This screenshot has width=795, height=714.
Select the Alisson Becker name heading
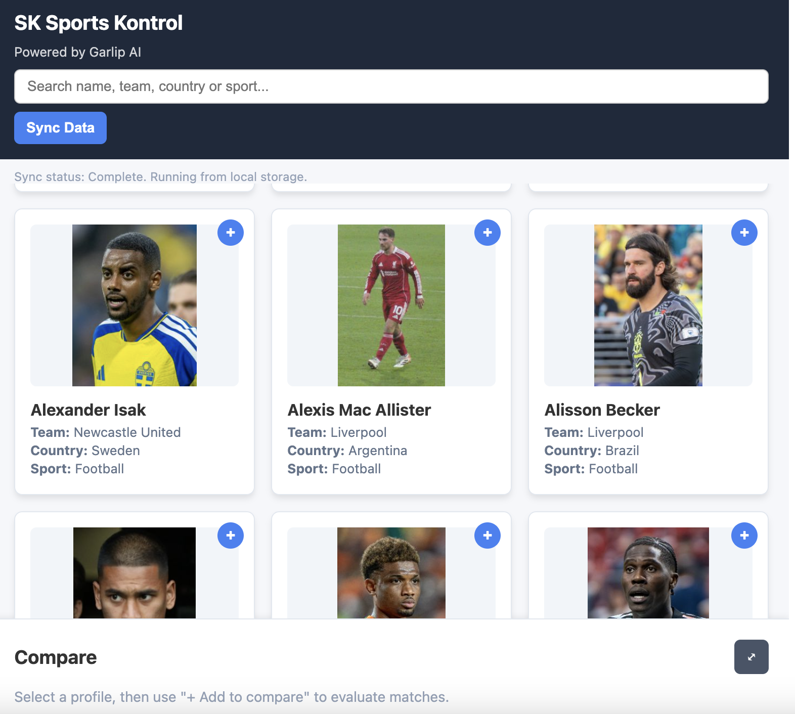(602, 410)
